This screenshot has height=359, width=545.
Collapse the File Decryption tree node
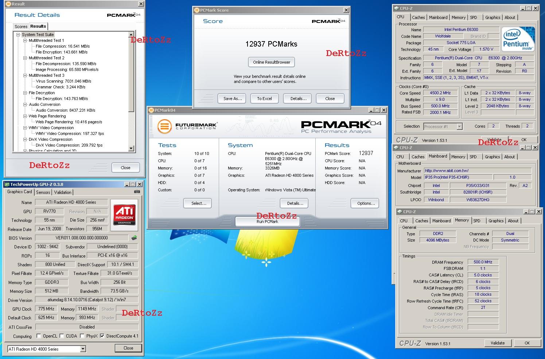[x=25, y=93]
